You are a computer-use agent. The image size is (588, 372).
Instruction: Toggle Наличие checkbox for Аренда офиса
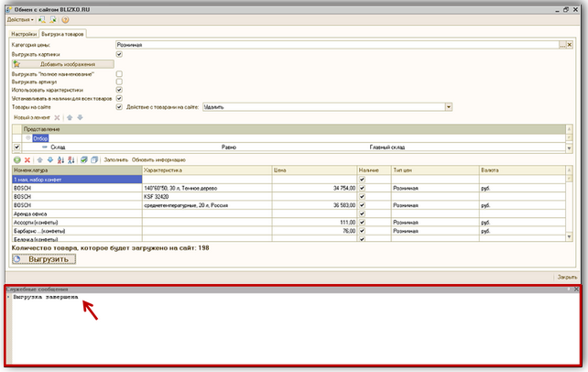[362, 213]
